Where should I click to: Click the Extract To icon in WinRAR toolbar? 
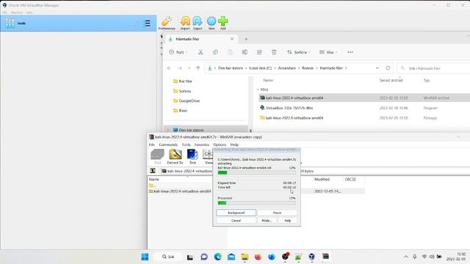coord(175,156)
